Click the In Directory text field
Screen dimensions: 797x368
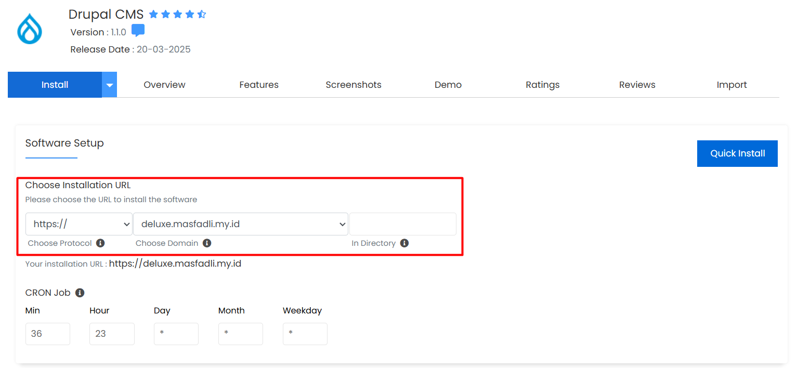pos(403,224)
